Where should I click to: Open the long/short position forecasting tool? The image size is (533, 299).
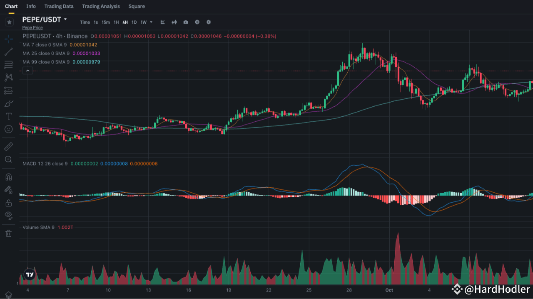pyautogui.click(x=8, y=90)
